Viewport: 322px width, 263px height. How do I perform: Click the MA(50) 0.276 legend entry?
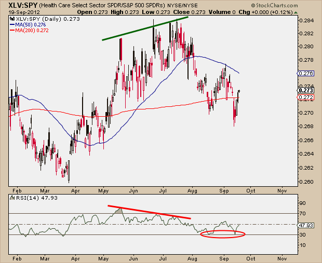(28, 25)
